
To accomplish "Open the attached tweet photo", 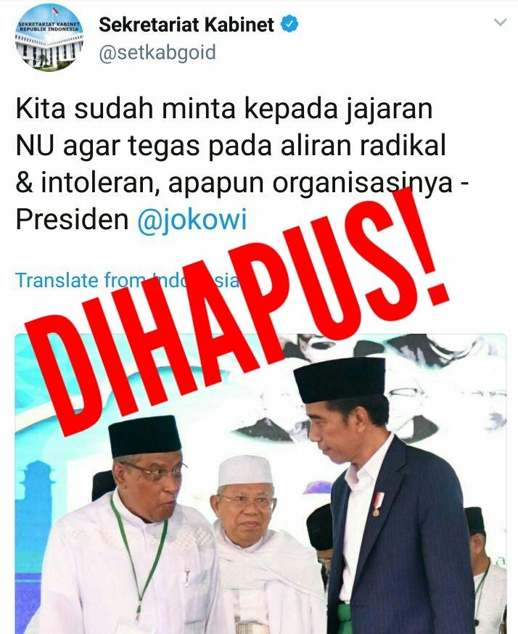I will coord(261,484).
